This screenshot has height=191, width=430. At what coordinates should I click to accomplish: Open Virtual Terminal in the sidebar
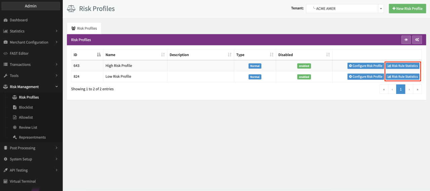coord(23,181)
